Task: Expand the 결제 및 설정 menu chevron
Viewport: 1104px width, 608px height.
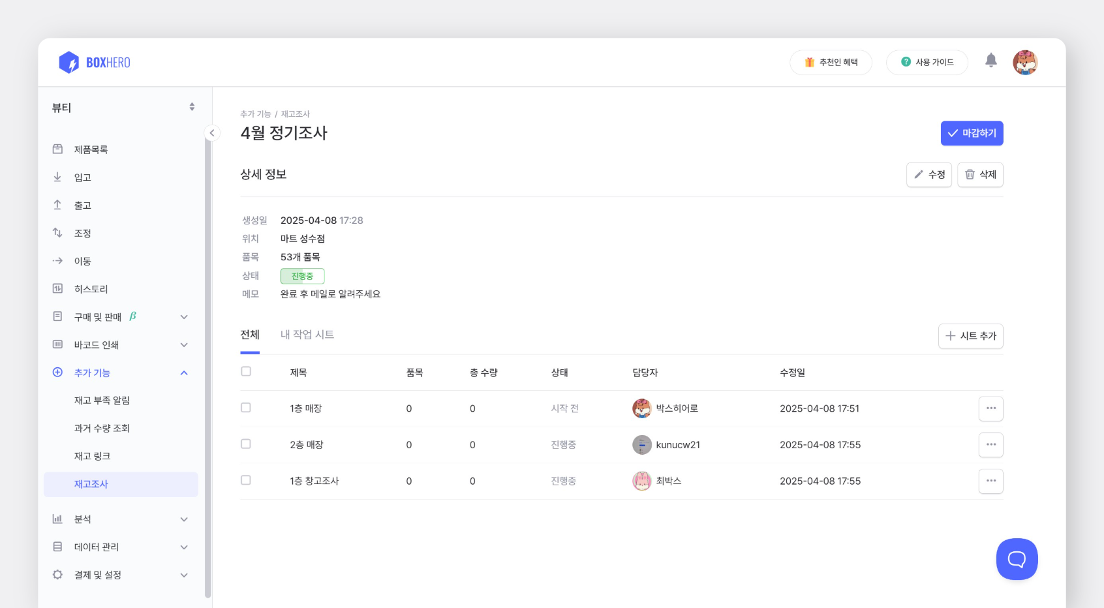Action: pyautogui.click(x=184, y=575)
